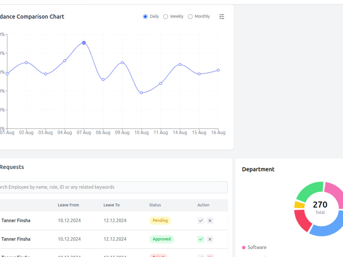Click X icon in Approved row
Viewport: 343px width, 257px height.
(x=210, y=239)
